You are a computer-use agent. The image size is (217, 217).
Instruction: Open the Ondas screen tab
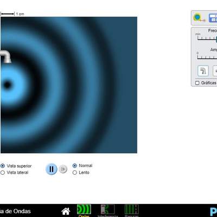click(x=84, y=210)
